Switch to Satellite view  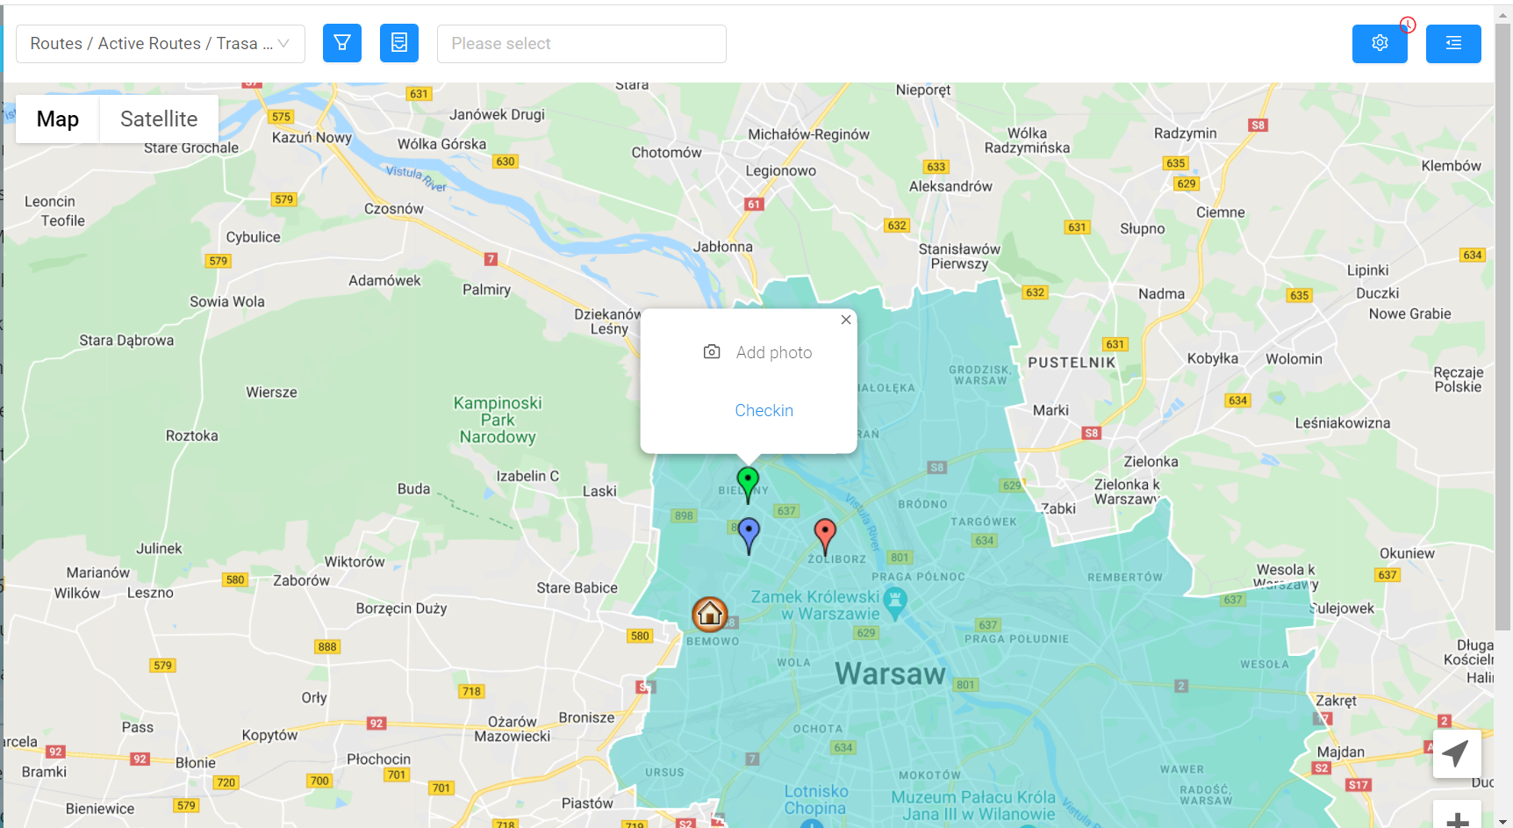click(x=159, y=119)
